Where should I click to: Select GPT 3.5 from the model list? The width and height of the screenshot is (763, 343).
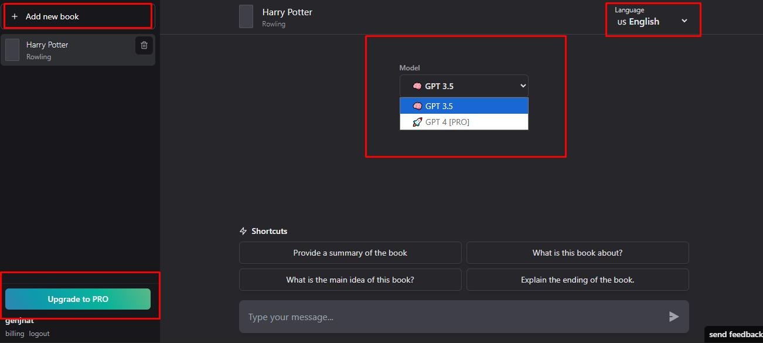pyautogui.click(x=464, y=106)
